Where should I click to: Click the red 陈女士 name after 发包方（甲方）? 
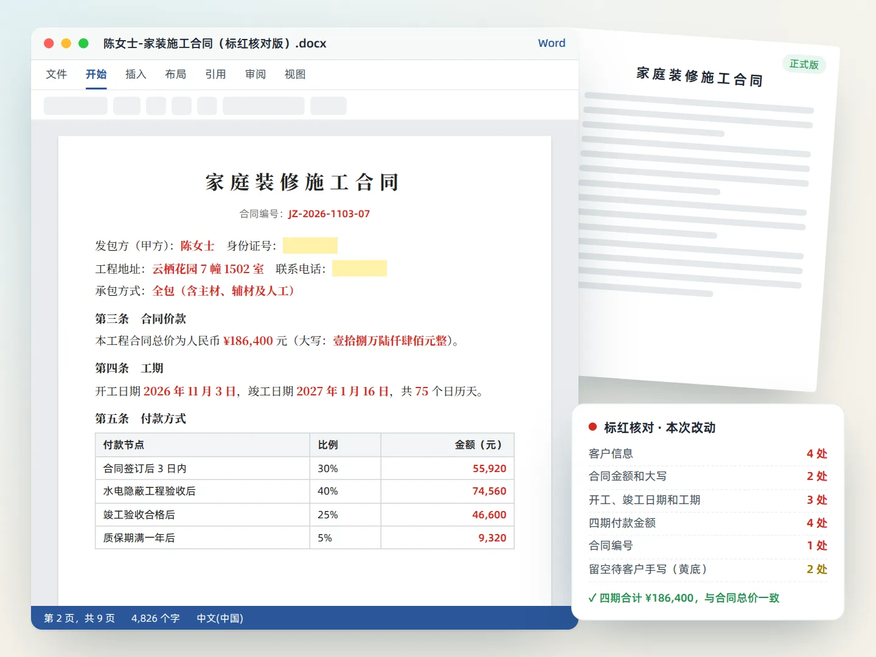(197, 246)
